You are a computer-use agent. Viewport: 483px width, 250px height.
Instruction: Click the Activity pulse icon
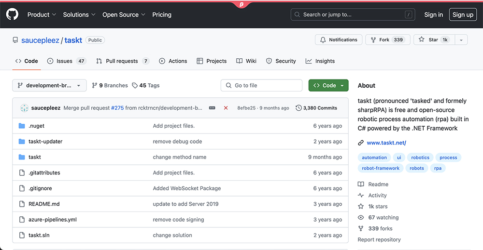tap(361, 196)
